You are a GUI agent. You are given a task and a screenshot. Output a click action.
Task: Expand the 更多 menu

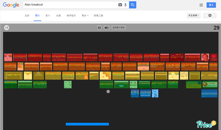pos(85,15)
